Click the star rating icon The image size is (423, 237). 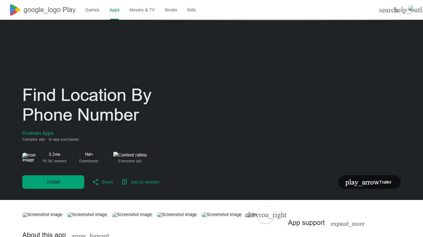click(x=58, y=154)
